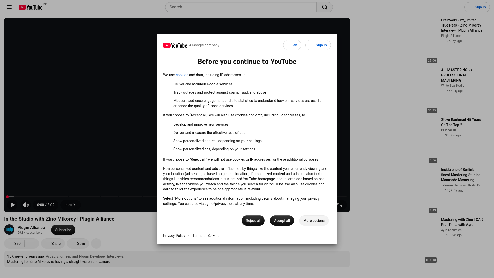
Task: Click Sign in in the page header
Action: [477, 7]
